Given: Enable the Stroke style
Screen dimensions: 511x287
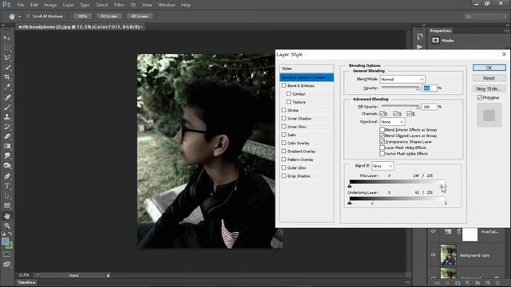Looking at the screenshot, I should coord(283,110).
